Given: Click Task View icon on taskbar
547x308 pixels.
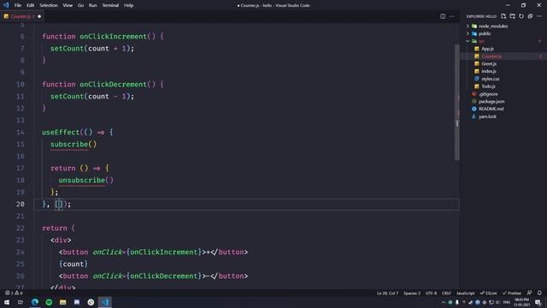Looking at the screenshot, I should [x=21, y=302].
